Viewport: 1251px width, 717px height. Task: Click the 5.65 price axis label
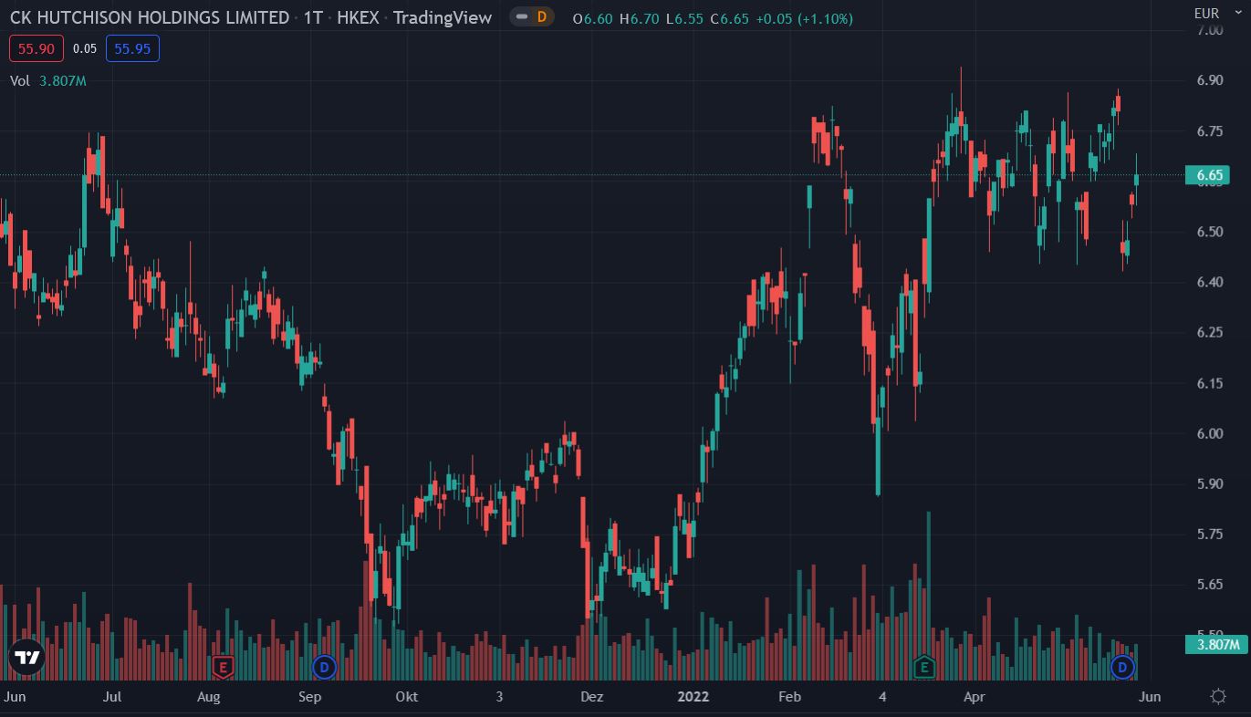click(x=1209, y=584)
